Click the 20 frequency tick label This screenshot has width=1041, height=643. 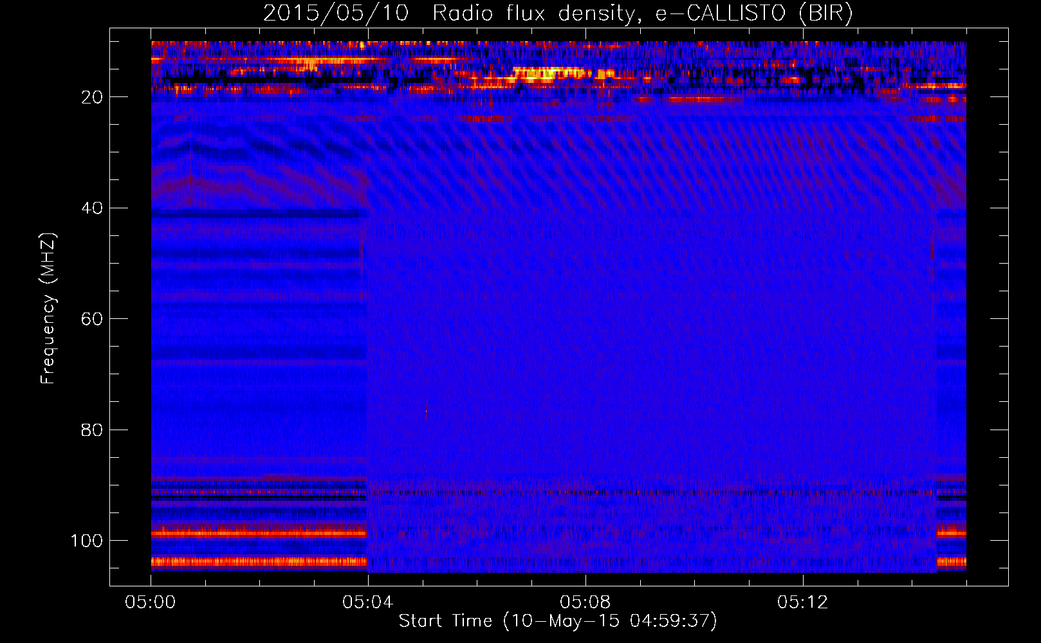pos(93,97)
